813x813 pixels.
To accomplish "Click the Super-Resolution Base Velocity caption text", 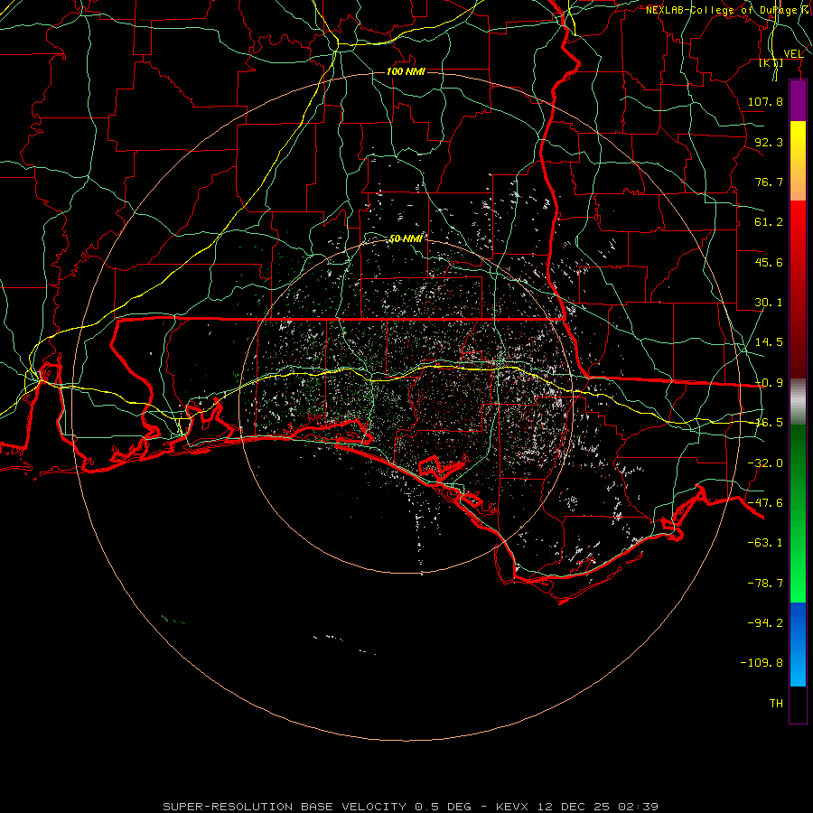I will coord(411,807).
